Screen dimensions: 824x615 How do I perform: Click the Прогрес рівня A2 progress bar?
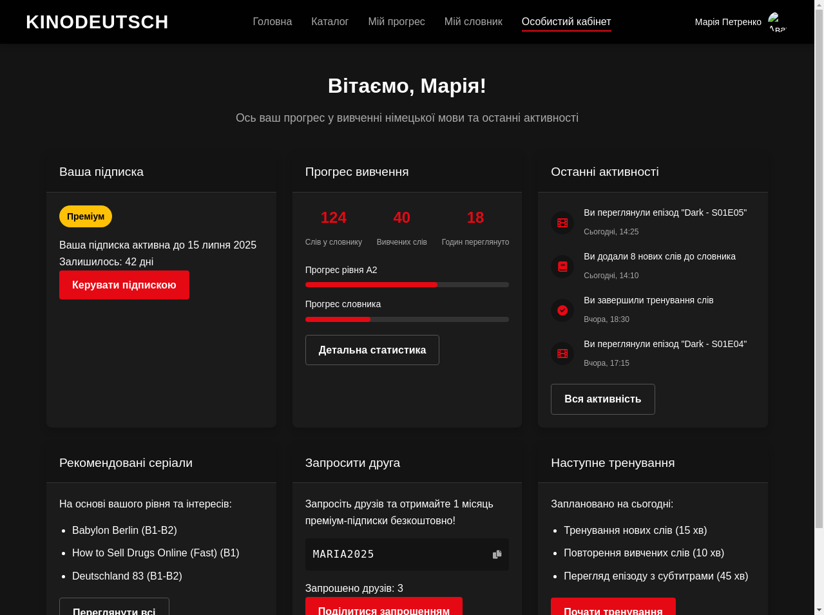[x=407, y=284]
